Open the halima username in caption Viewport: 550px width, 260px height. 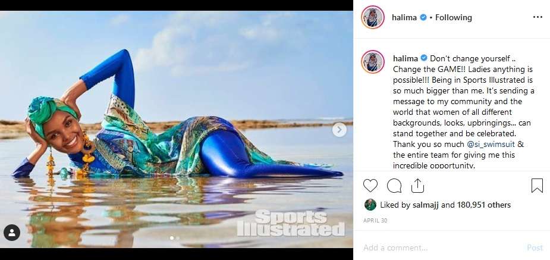[406, 58]
